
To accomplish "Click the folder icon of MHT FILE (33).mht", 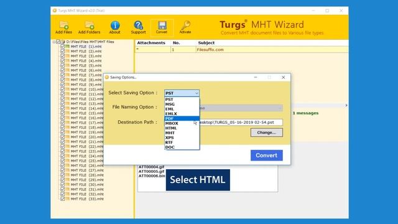I will point(67,199).
